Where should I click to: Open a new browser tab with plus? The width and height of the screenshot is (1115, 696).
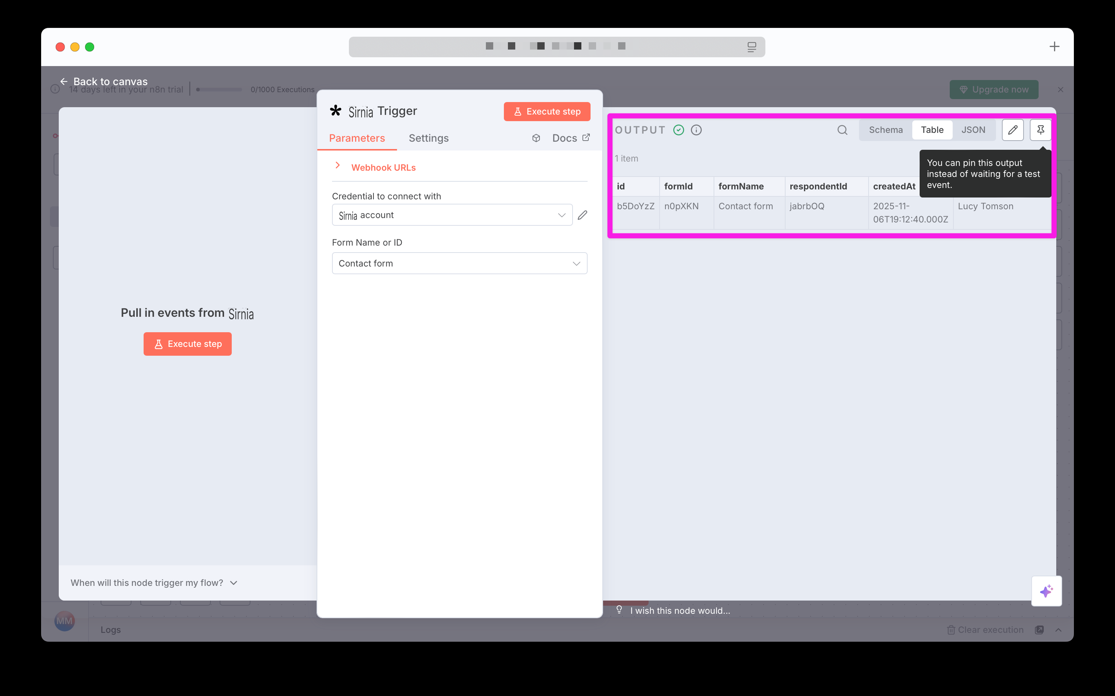click(x=1054, y=47)
